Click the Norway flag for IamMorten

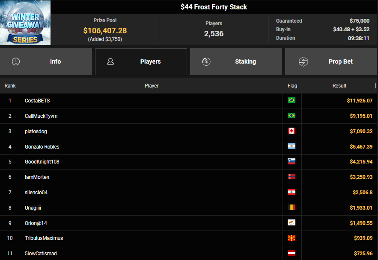pos(292,177)
